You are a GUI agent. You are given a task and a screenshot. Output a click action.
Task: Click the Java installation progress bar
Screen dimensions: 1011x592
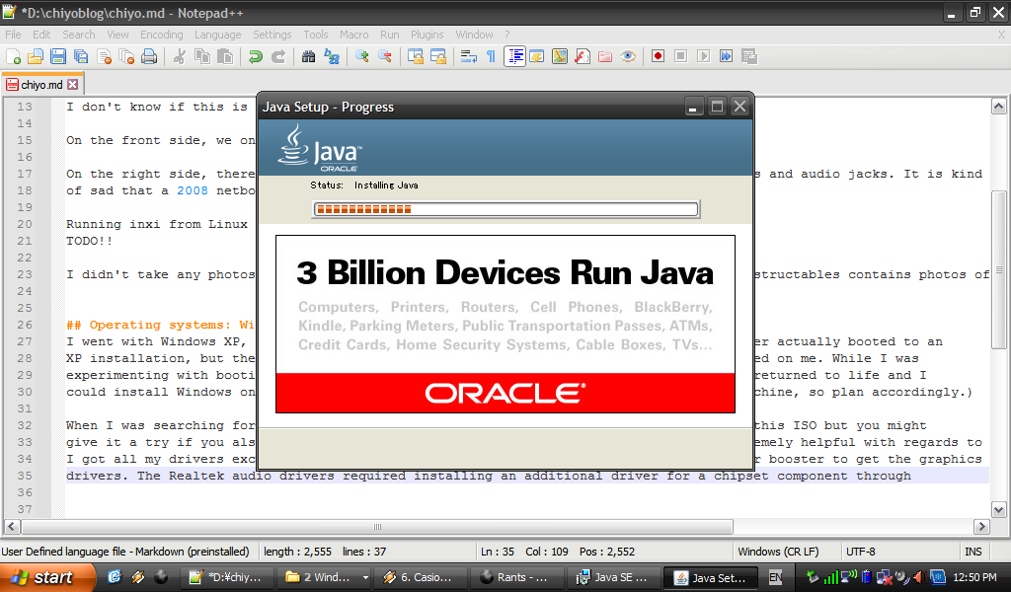[505, 209]
